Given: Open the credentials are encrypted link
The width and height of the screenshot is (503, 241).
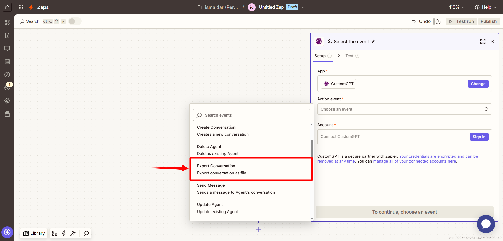Looking at the screenshot, I should tap(397, 159).
